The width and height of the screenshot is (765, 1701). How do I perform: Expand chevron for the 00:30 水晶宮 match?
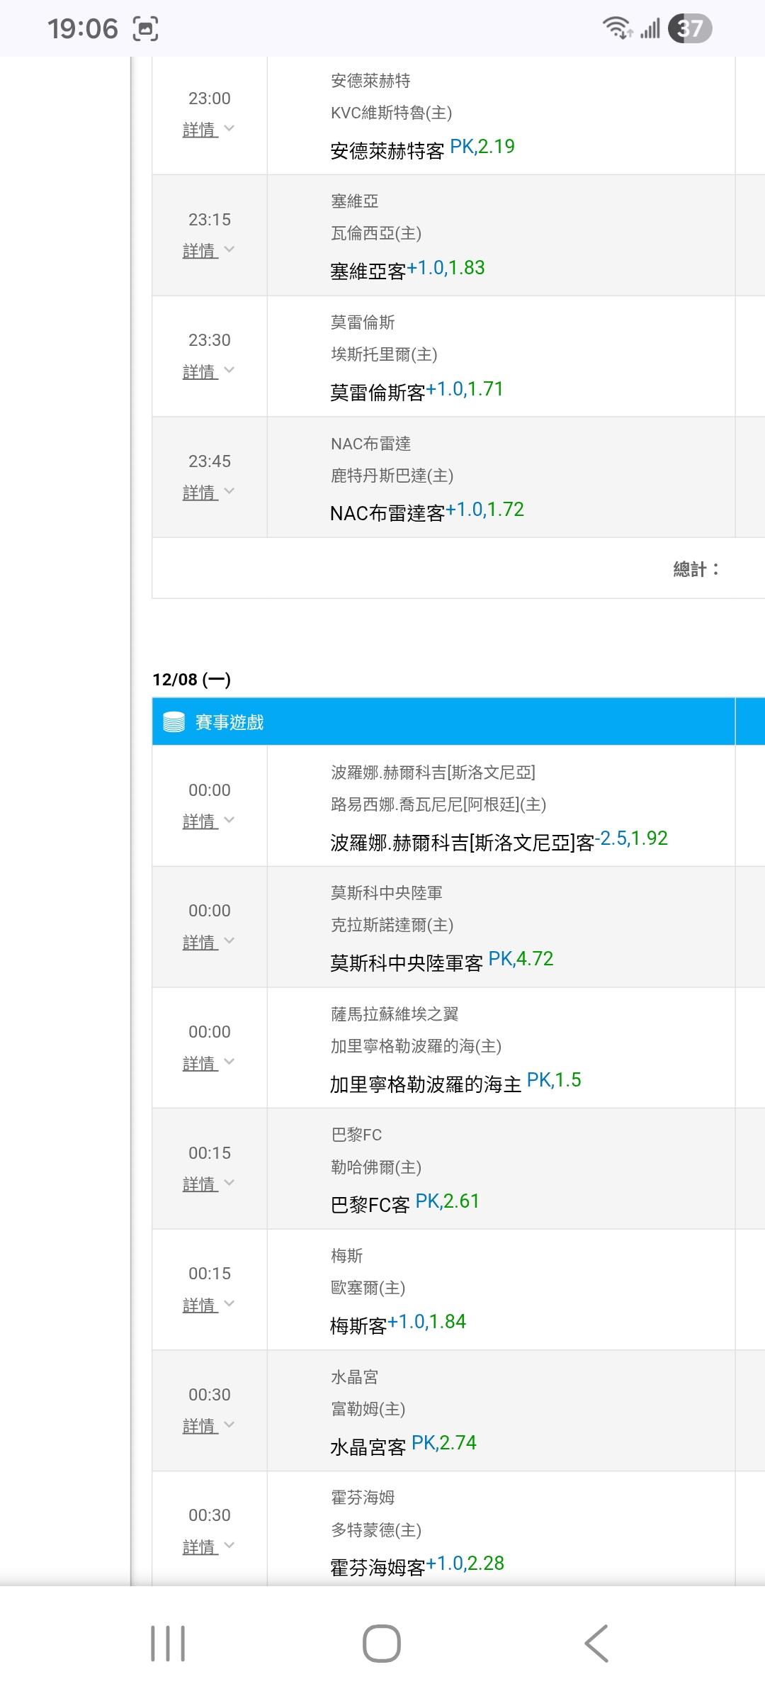pos(229,1425)
